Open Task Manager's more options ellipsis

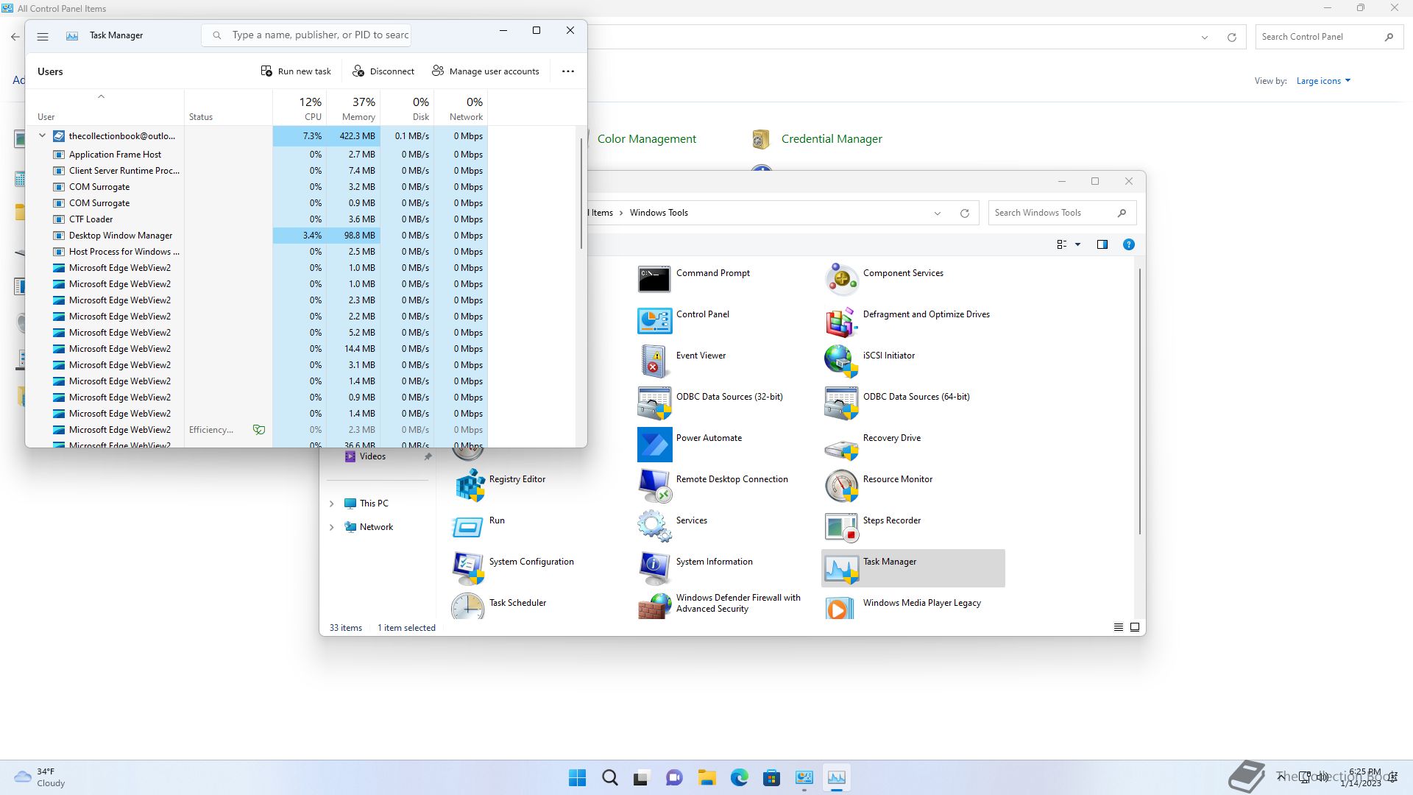(x=568, y=71)
